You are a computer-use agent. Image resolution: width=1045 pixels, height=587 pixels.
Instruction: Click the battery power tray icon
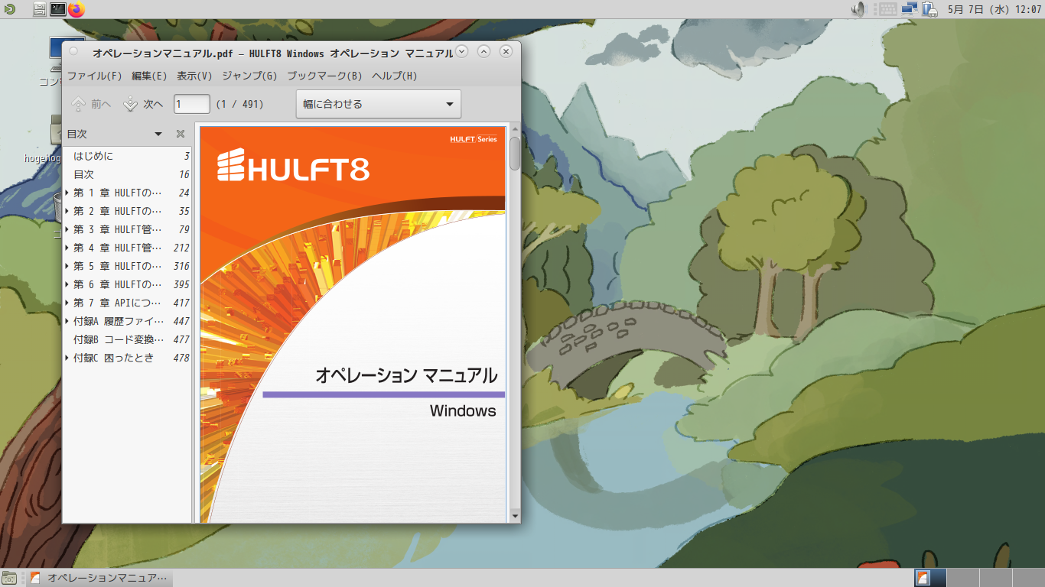click(930, 9)
